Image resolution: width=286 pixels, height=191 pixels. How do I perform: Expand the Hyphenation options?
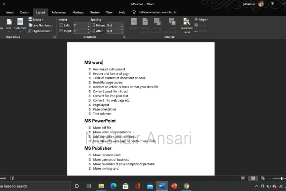(x=40, y=31)
